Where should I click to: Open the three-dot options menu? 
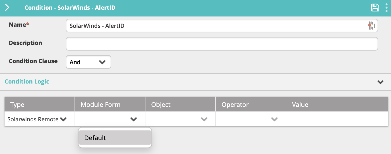tap(386, 8)
